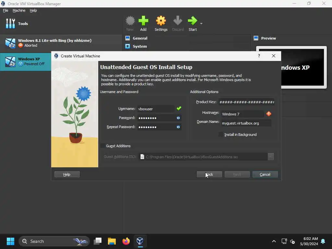This screenshot has height=249, width=332.
Task: Select Windows 8.1 Lite with Bing VM
Action: [61, 43]
